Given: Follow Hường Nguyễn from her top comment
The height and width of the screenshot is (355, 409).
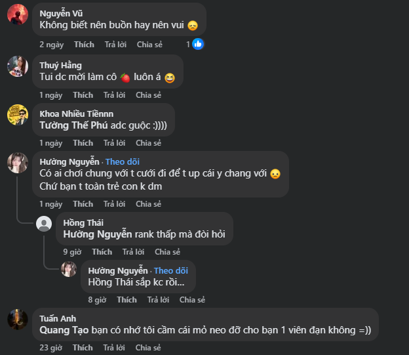Looking at the screenshot, I should click(x=123, y=161).
